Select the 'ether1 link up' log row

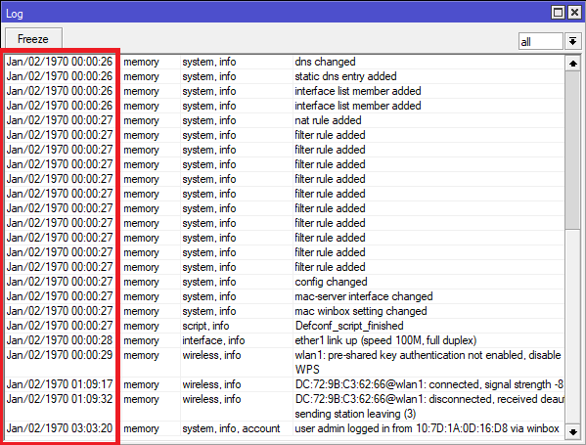(284, 340)
